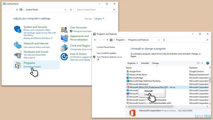Choose Uninstall from the context menu

click(x=148, y=91)
